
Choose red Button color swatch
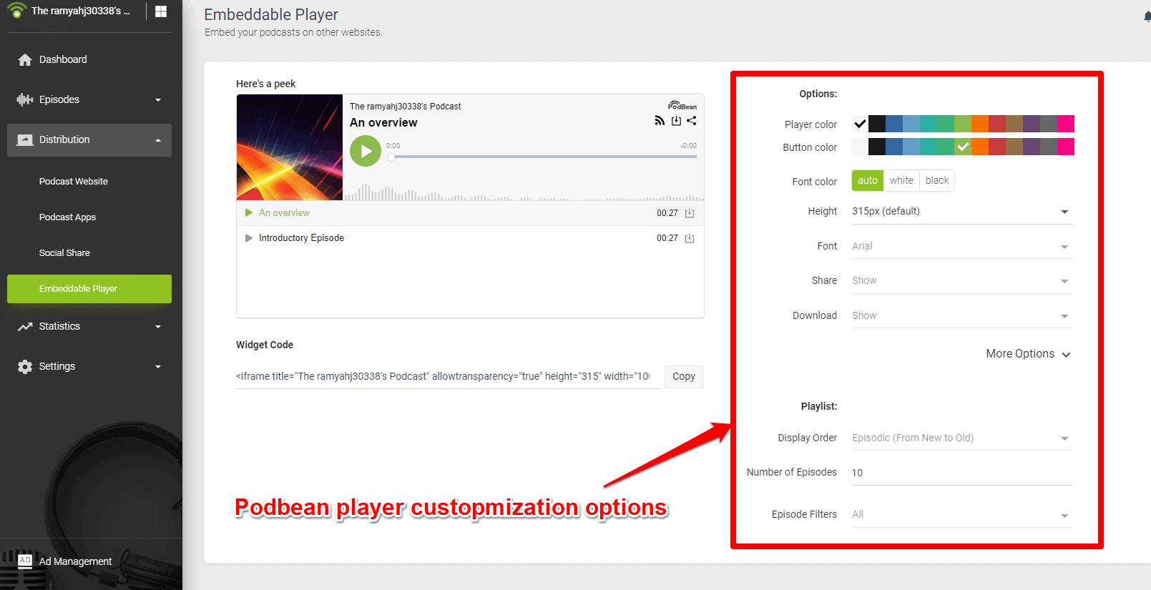click(997, 147)
